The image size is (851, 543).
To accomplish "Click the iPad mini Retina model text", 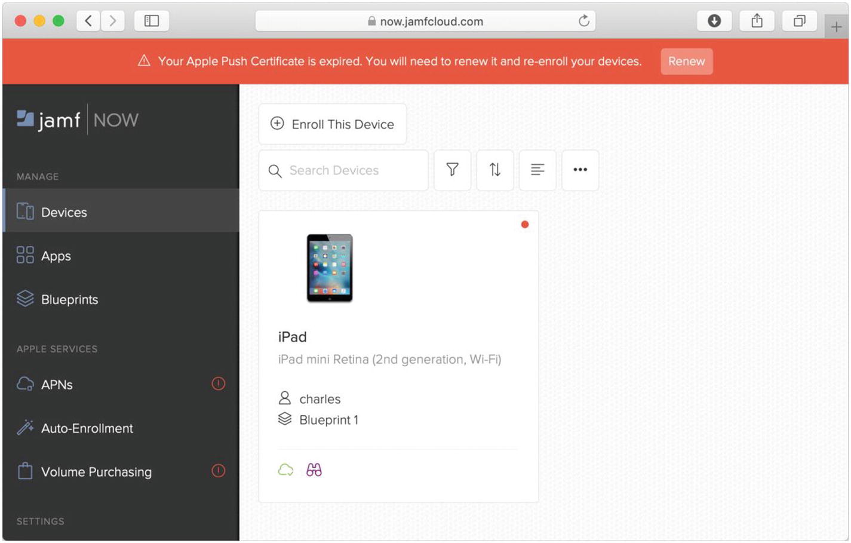I will coord(389,359).
